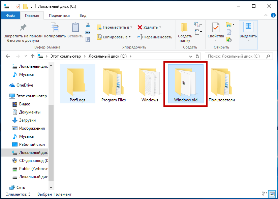Screen dimensions: 278x199
Task: Click the Refresh button in address bar
Action: 197,56
